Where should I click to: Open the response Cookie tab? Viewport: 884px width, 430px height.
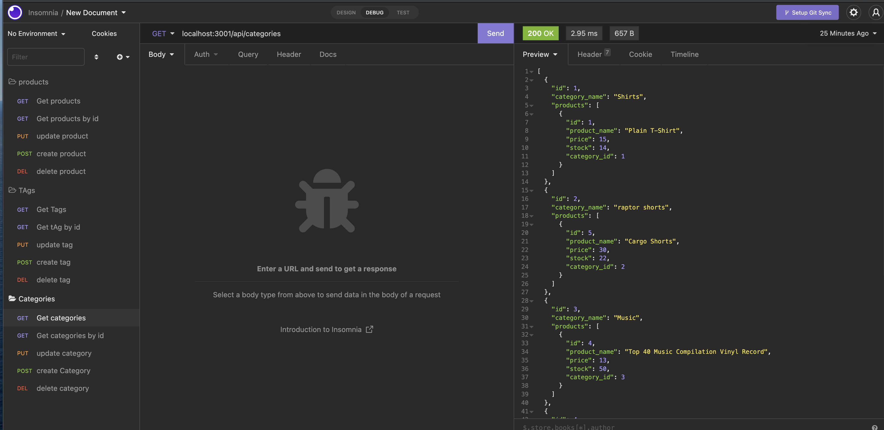click(x=640, y=54)
